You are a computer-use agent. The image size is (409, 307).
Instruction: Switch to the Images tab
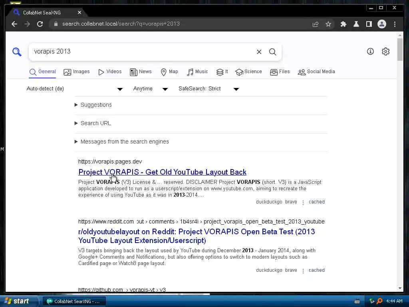76,72
